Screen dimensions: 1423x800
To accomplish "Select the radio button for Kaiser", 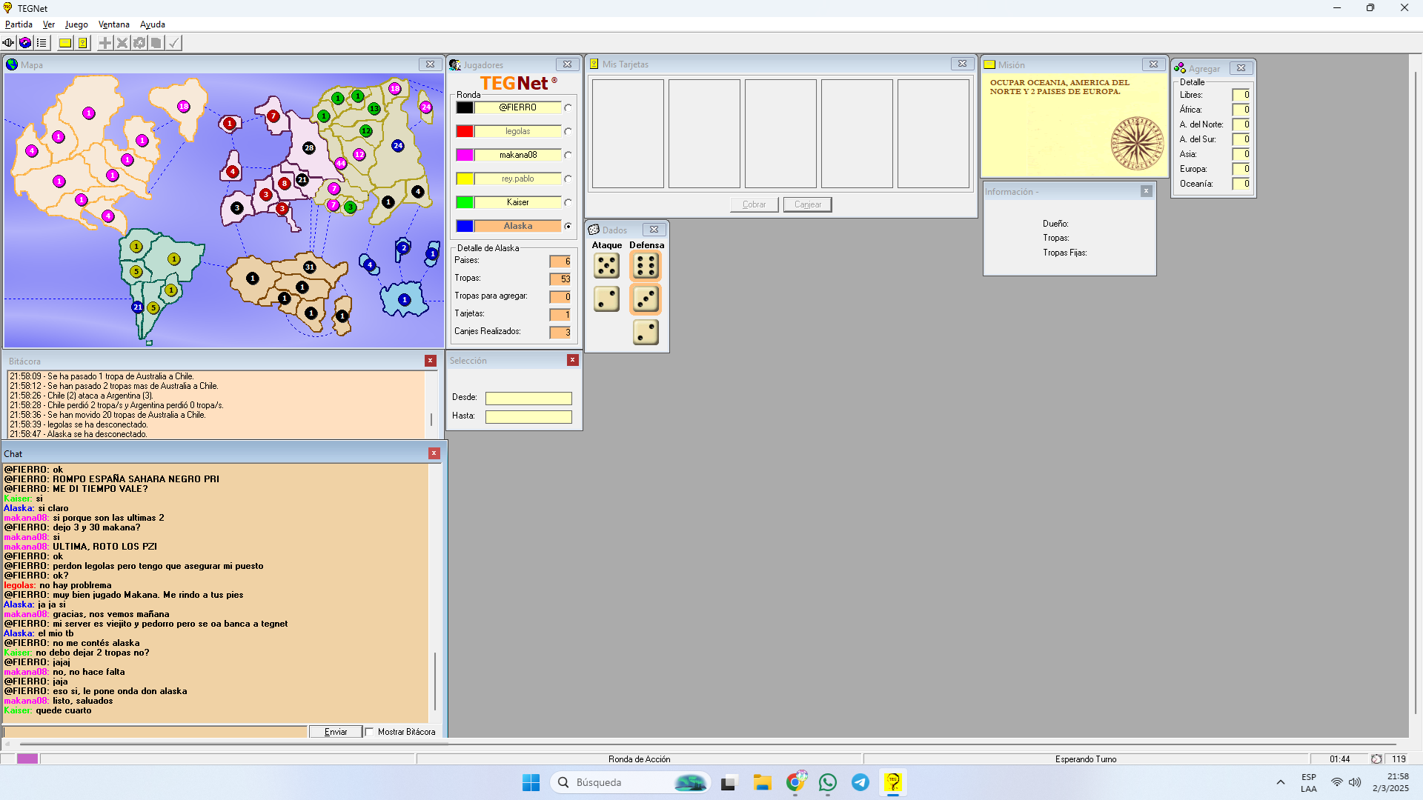I will [568, 203].
